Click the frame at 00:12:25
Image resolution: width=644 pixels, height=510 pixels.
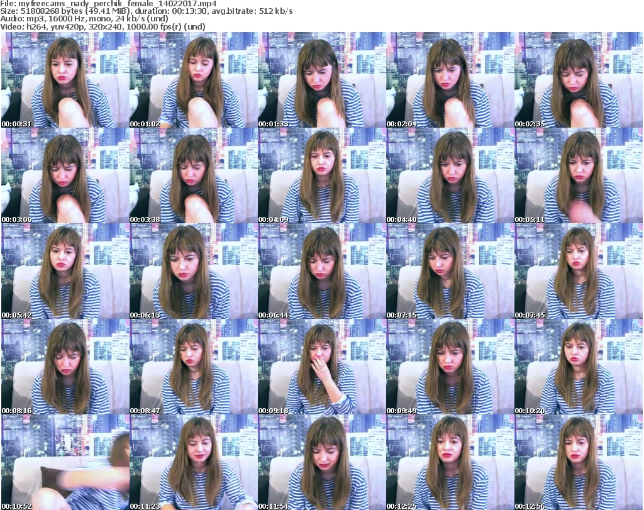pos(450,462)
